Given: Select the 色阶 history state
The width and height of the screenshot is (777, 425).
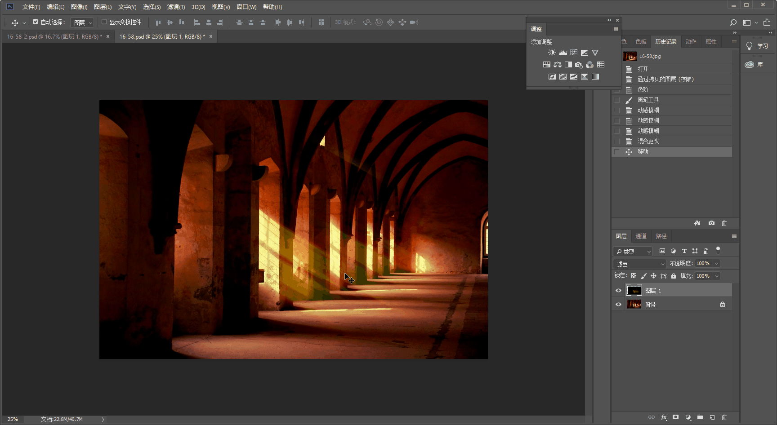Looking at the screenshot, I should [x=643, y=89].
